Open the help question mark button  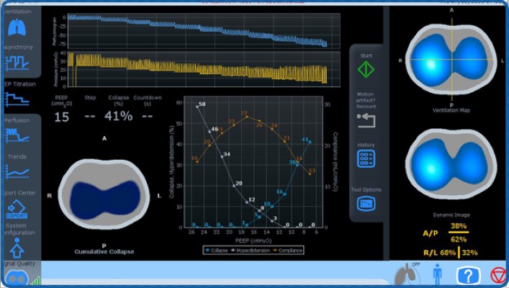click(x=467, y=275)
